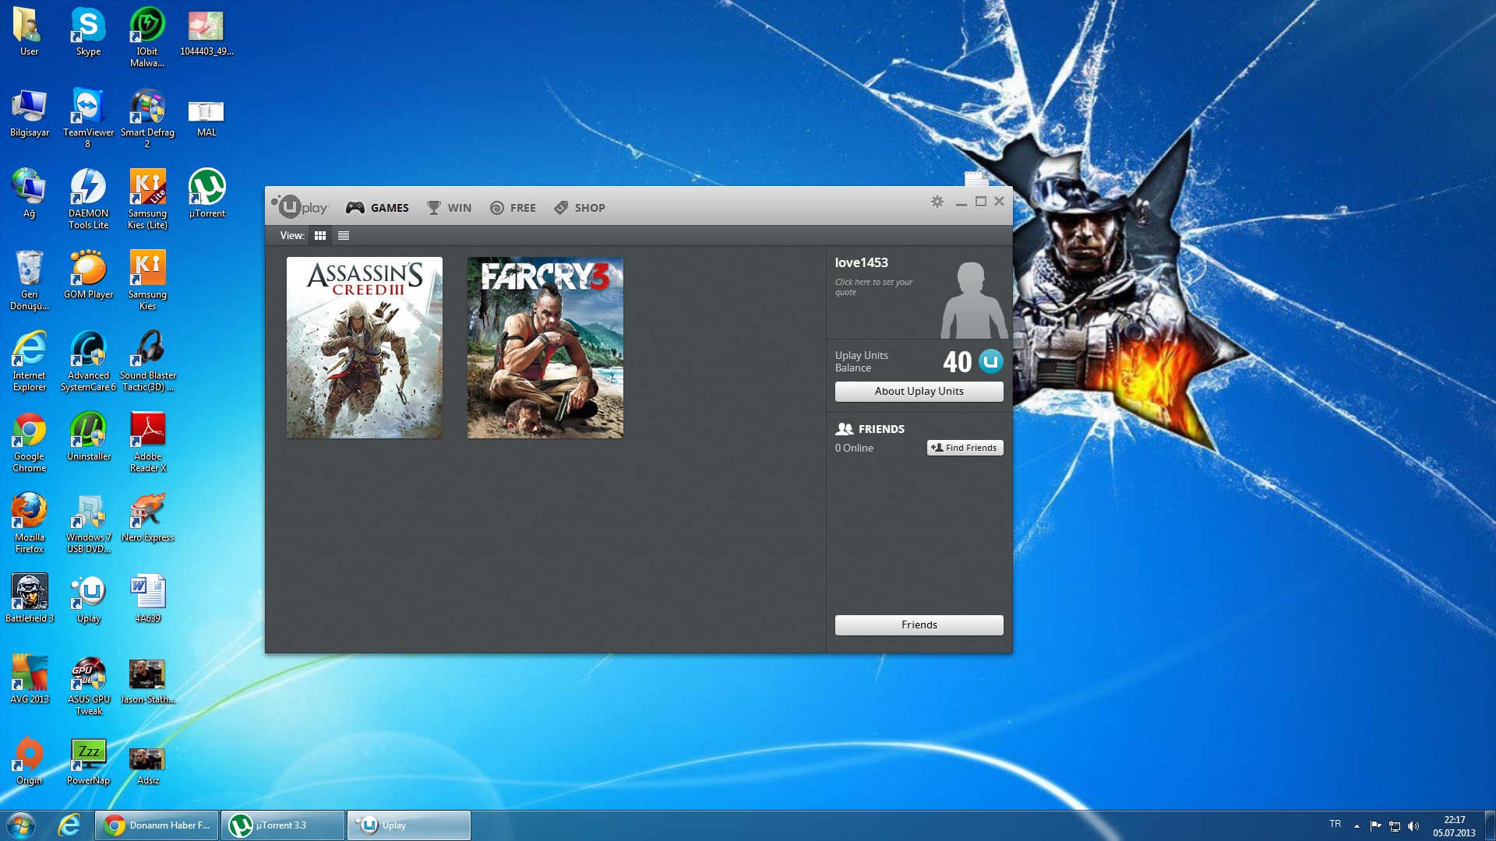Screen dimensions: 1496x841
Task: Open the GAMES tab
Action: click(x=378, y=208)
